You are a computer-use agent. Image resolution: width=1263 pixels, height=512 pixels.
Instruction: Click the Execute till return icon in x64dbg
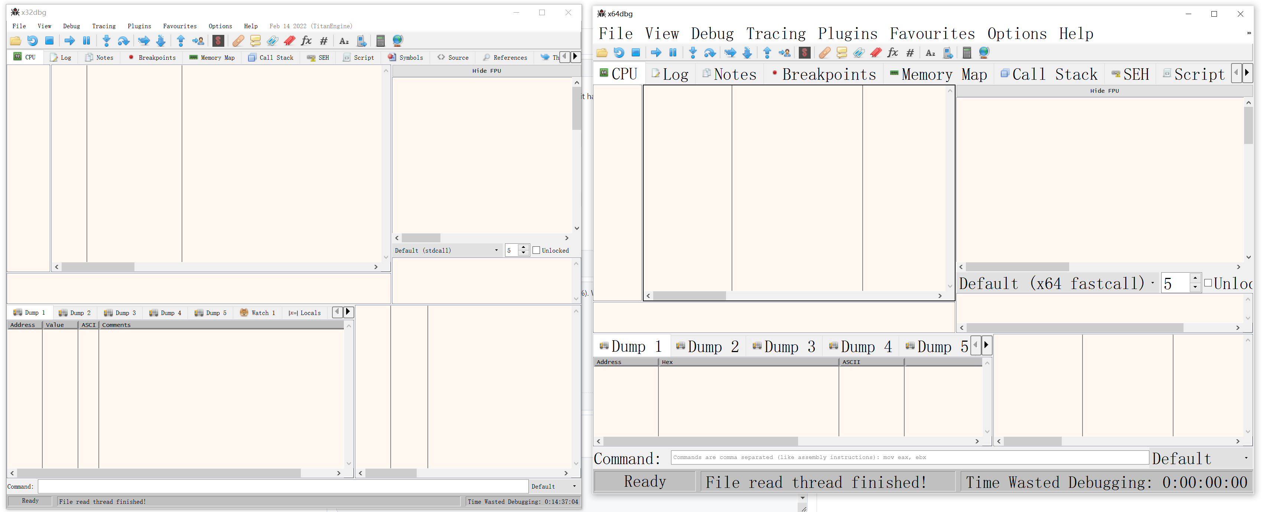pos(767,52)
